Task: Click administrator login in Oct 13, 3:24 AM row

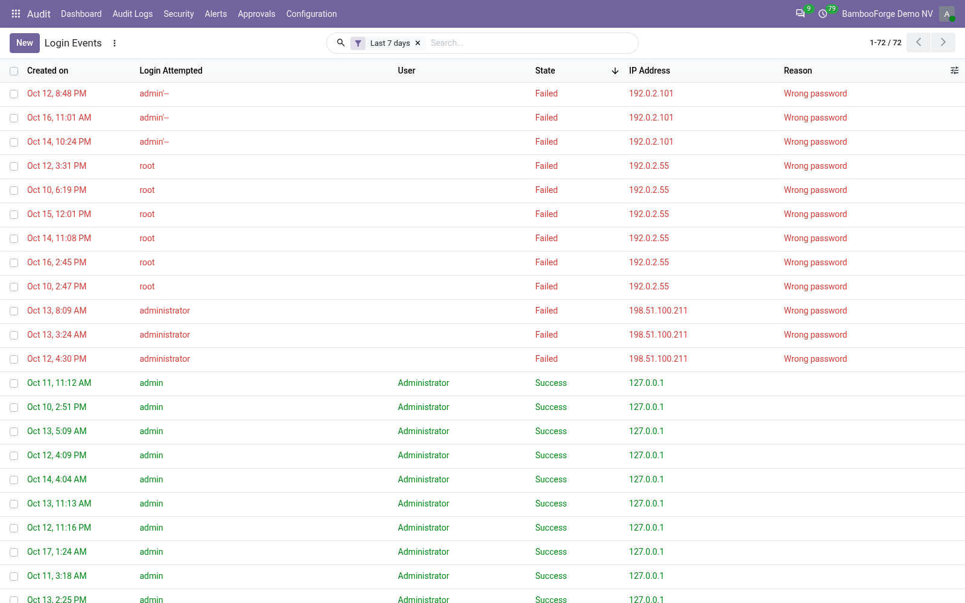Action: tap(165, 335)
